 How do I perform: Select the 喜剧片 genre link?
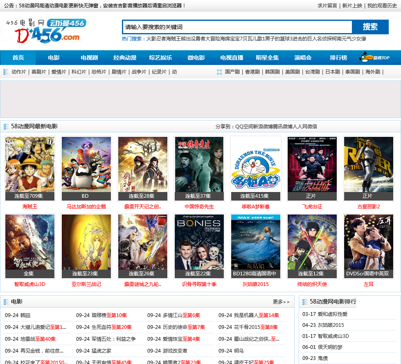(38, 72)
